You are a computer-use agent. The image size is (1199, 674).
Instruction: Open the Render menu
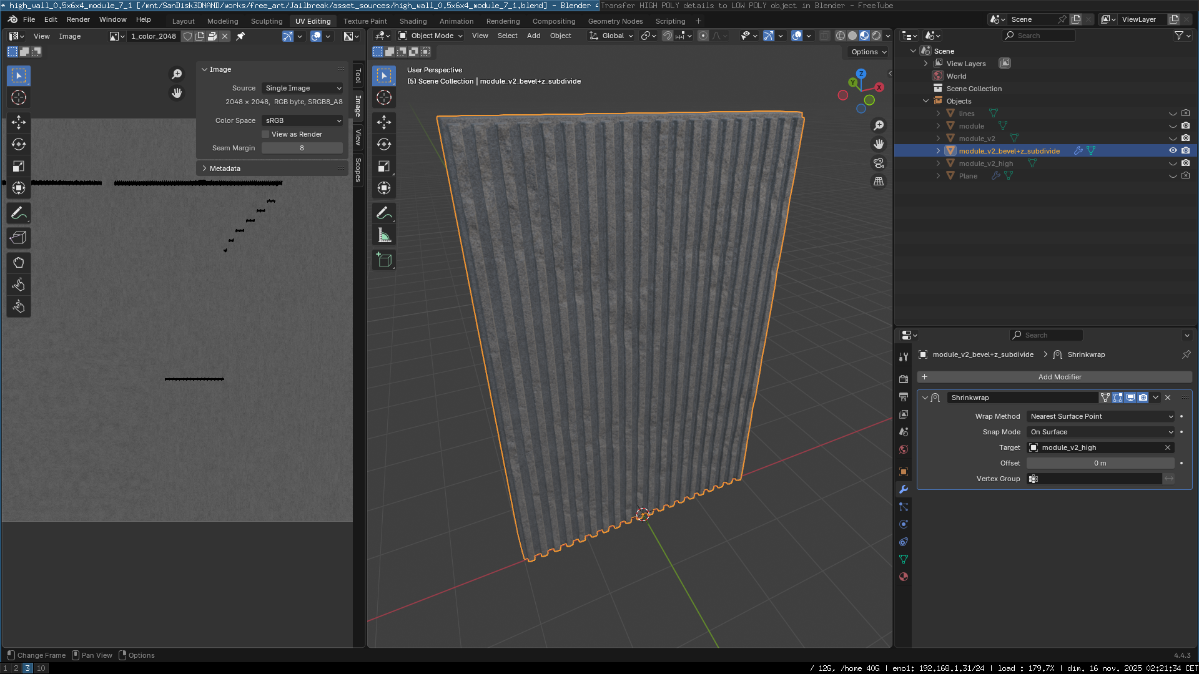pos(78,19)
